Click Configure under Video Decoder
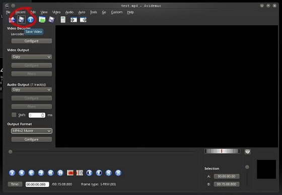 click(32, 41)
